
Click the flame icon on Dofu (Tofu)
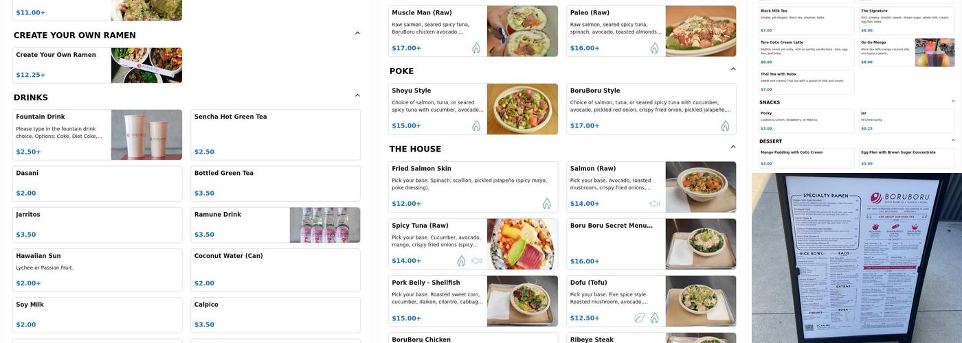click(x=654, y=318)
